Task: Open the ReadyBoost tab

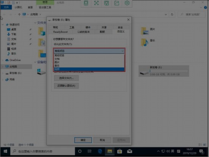Action: 60,32
